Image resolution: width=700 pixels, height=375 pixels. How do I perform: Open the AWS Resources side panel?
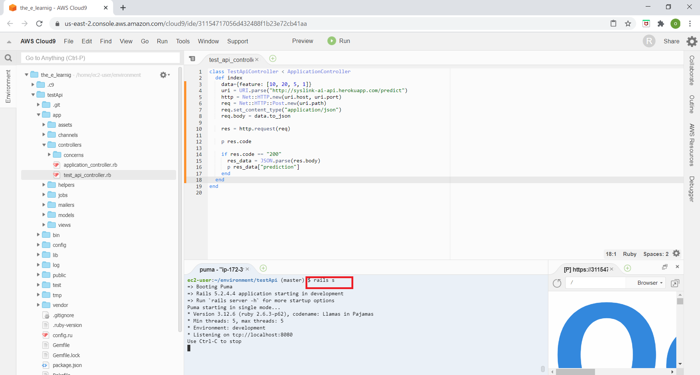(692, 145)
